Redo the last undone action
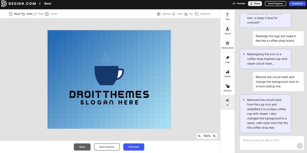 pos(35,14)
